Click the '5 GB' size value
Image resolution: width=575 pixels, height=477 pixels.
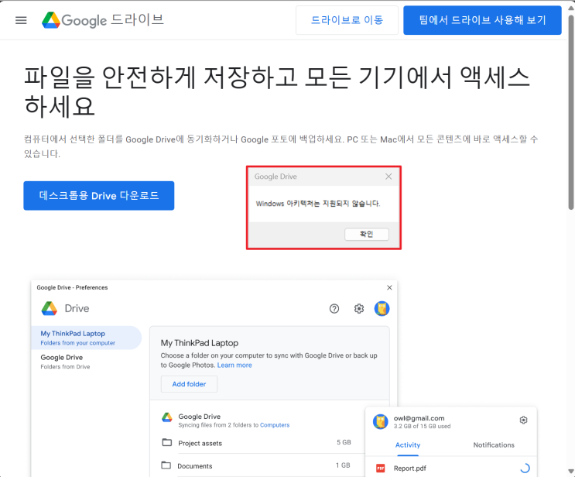pyautogui.click(x=344, y=442)
